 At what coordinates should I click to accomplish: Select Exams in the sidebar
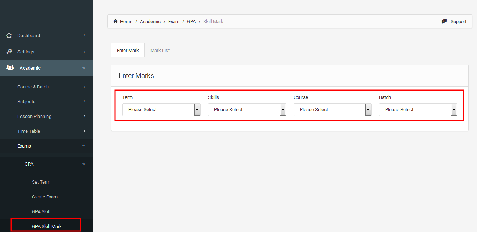(x=24, y=146)
